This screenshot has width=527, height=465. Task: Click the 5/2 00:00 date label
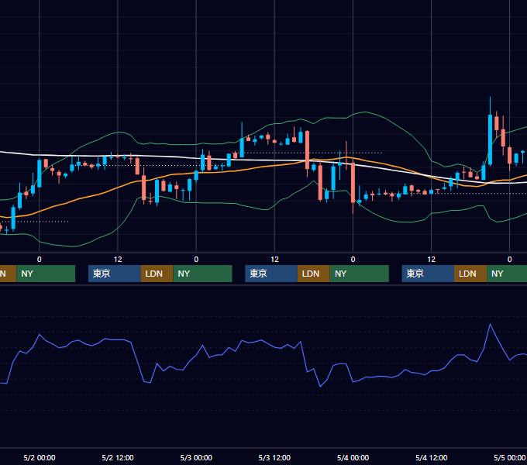tap(40, 457)
